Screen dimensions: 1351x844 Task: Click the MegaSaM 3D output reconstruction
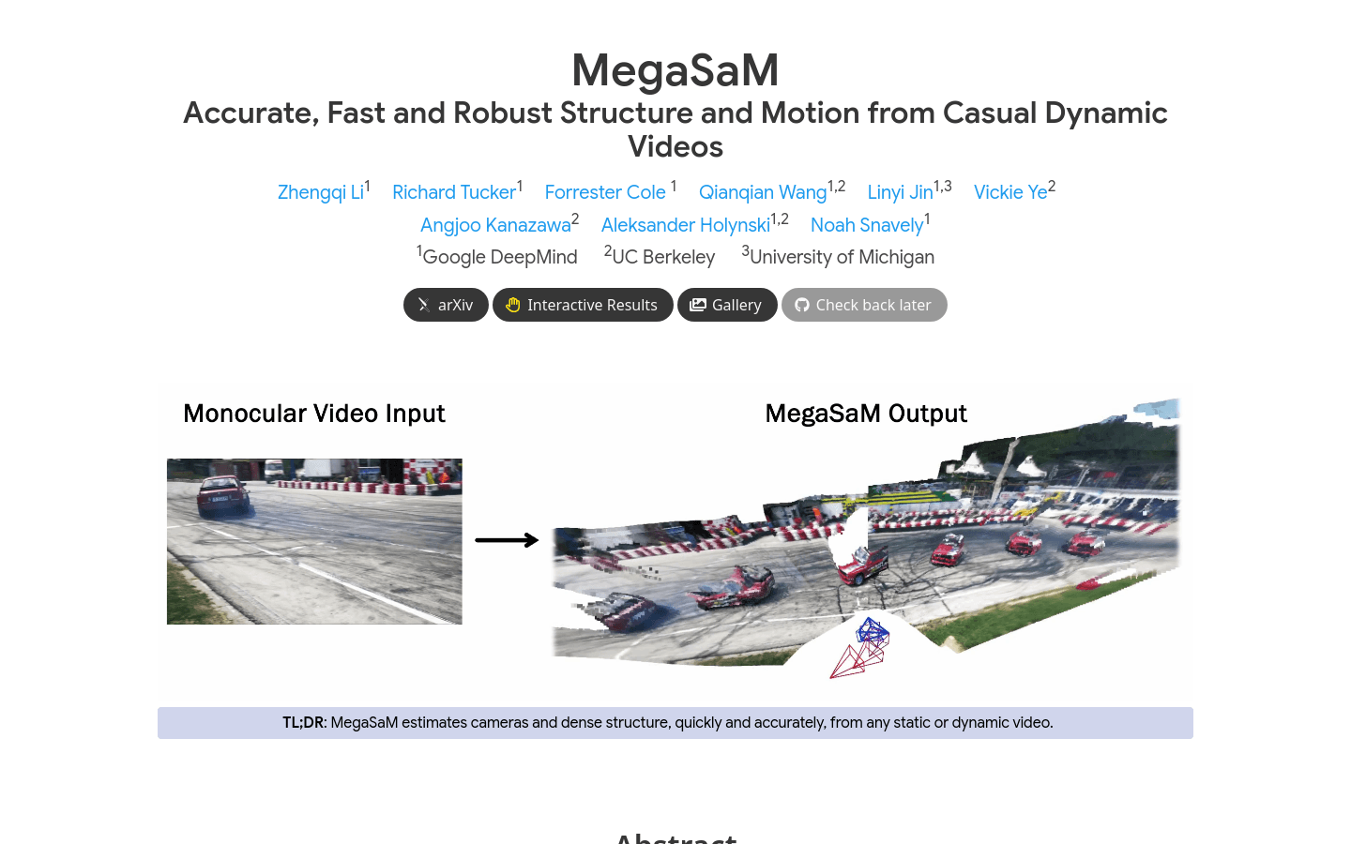(x=865, y=538)
